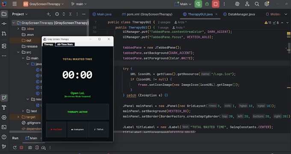Viewport: 291px width, 154px height.
Task: Click the TikTok button in app
Action: 99,130
